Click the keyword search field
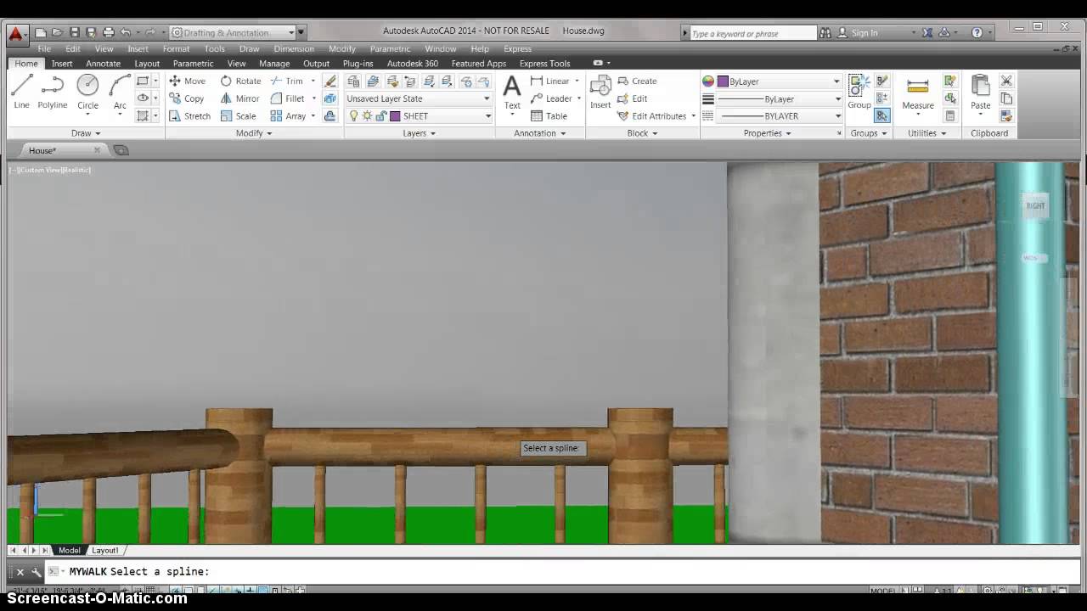The width and height of the screenshot is (1087, 611). tap(752, 33)
